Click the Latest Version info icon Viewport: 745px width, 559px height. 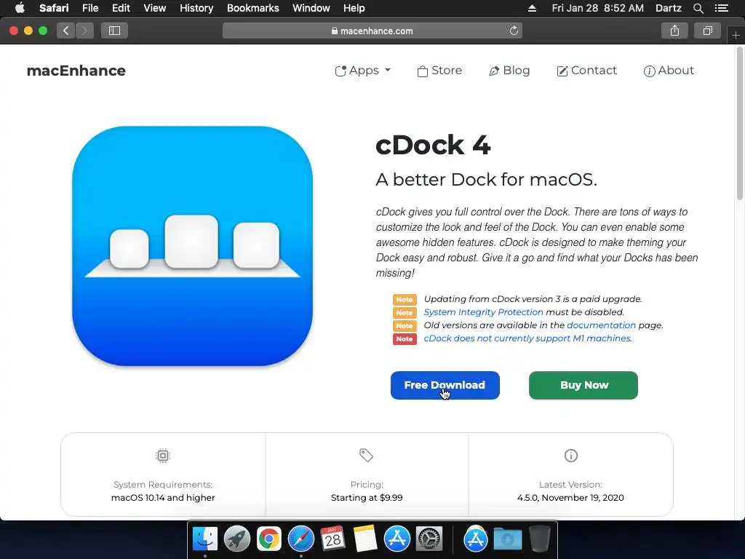click(570, 456)
